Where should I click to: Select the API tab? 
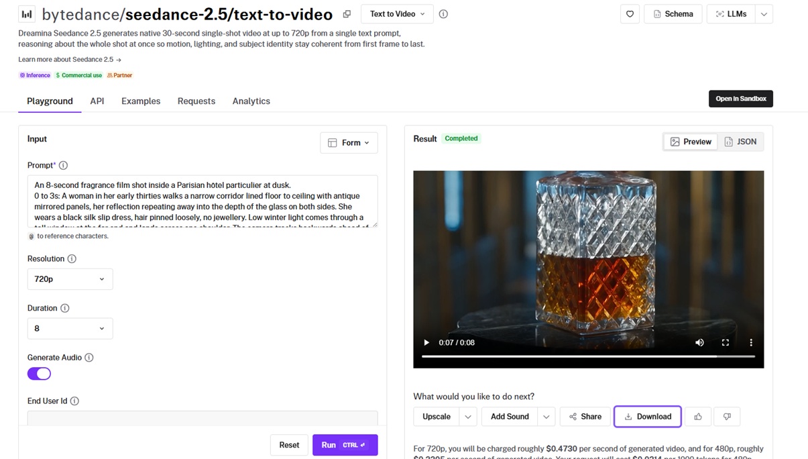pyautogui.click(x=97, y=101)
